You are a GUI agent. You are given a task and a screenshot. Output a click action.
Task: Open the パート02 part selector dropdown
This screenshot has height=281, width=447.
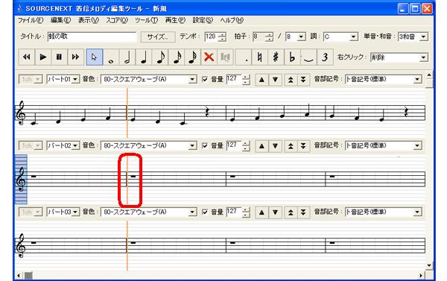point(75,146)
